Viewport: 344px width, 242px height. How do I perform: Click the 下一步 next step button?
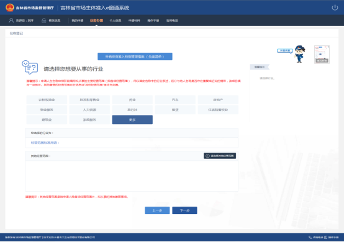[184, 210]
